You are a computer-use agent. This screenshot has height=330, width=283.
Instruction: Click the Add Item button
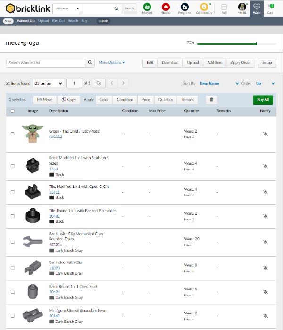215,63
